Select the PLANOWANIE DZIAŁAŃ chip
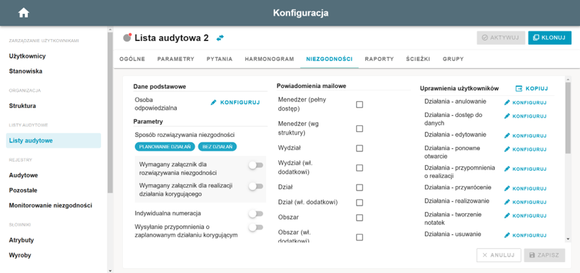 pyautogui.click(x=165, y=147)
